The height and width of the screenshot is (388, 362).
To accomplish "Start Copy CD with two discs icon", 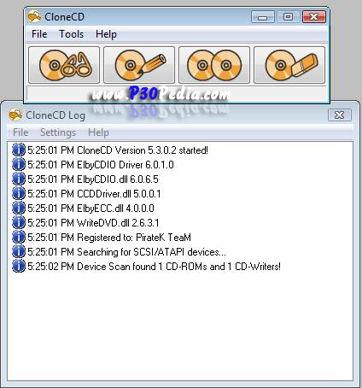I will (x=214, y=65).
